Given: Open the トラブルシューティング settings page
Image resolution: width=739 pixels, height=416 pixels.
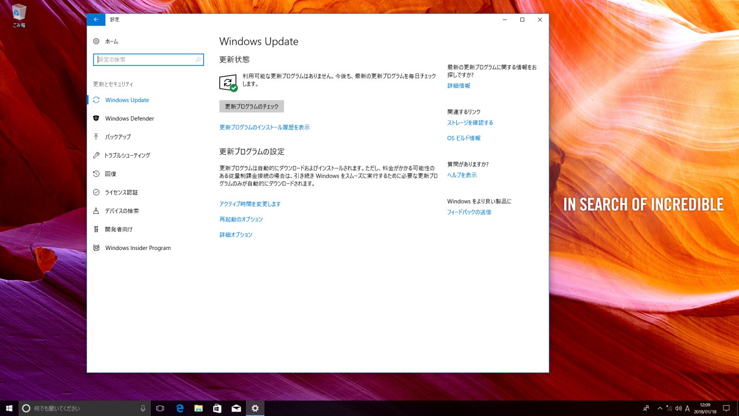Looking at the screenshot, I should (x=145, y=155).
